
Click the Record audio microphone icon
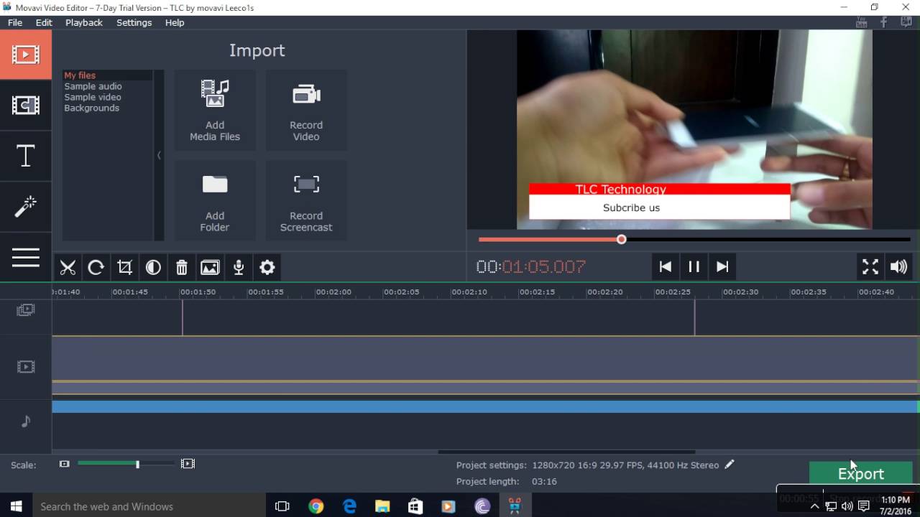pyautogui.click(x=239, y=267)
